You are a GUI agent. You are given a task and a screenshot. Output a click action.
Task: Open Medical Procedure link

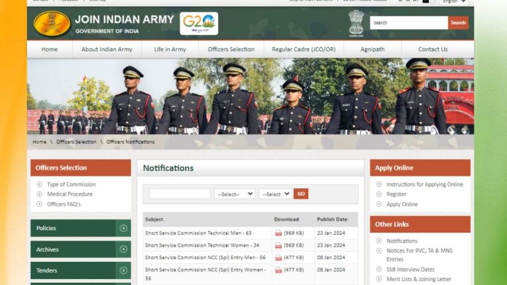coord(70,194)
